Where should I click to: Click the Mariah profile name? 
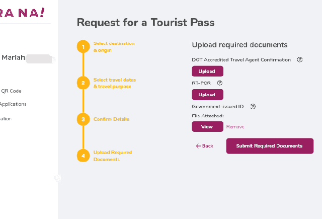point(13,58)
